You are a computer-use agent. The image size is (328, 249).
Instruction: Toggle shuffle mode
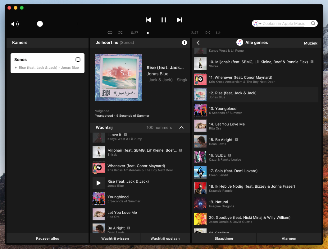click(x=120, y=33)
